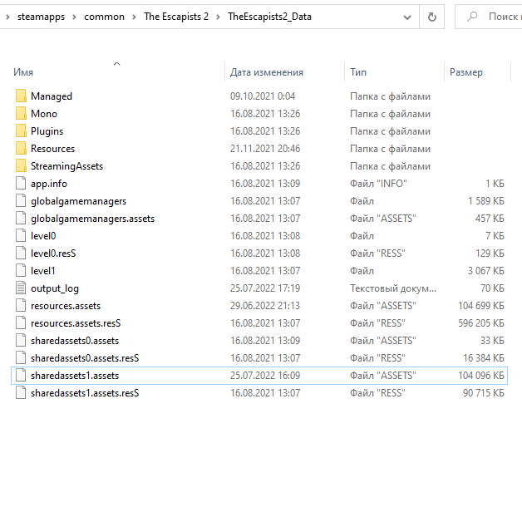The height and width of the screenshot is (507, 522).
Task: Select the StreamingAssets folder name
Action: pyautogui.click(x=67, y=166)
